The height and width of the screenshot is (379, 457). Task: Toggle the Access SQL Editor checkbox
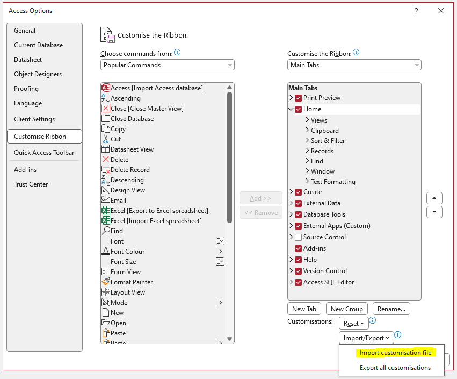pos(298,282)
